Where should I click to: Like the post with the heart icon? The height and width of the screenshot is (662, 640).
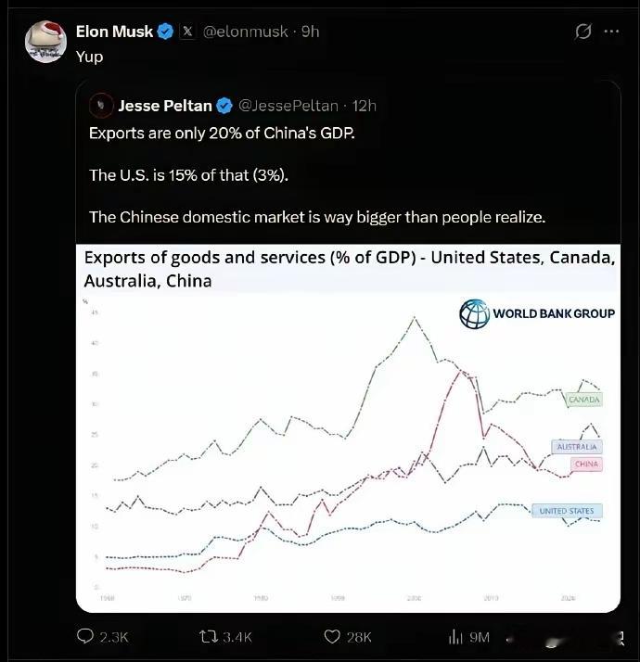(x=331, y=637)
